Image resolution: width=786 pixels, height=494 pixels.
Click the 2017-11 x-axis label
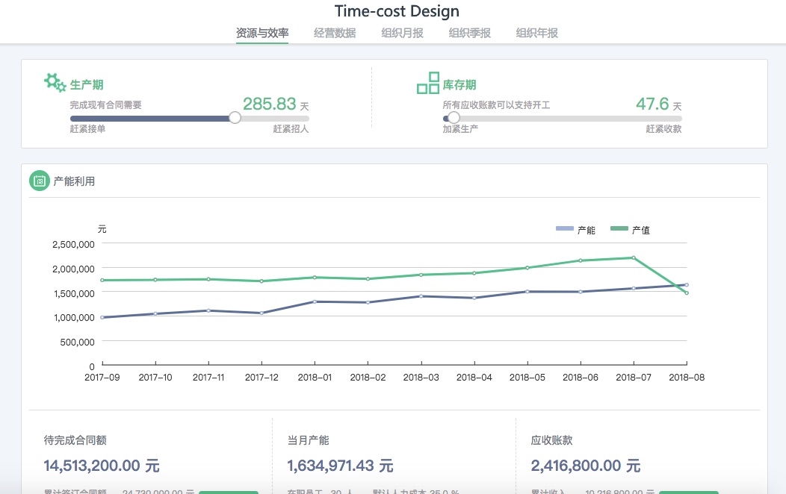tap(208, 378)
